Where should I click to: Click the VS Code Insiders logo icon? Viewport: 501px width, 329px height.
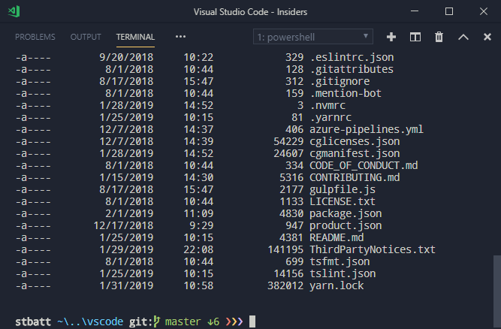pos(15,12)
